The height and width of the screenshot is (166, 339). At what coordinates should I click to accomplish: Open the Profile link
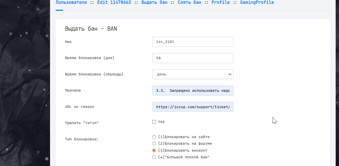220,3
